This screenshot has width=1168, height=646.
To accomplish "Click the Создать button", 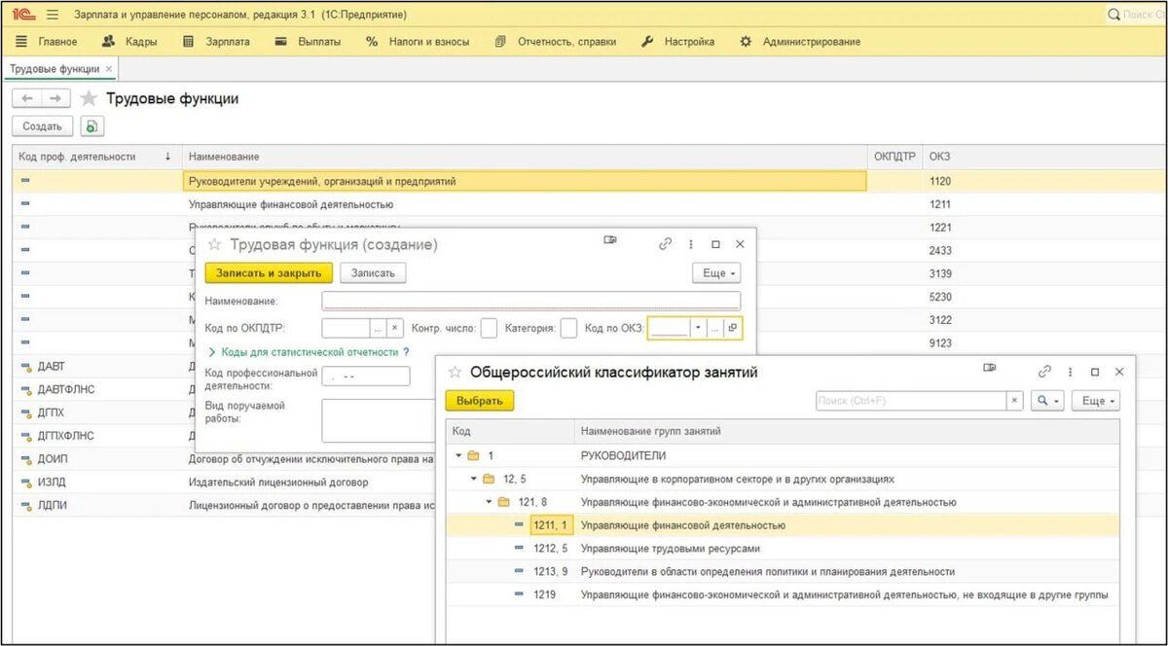I will (42, 126).
